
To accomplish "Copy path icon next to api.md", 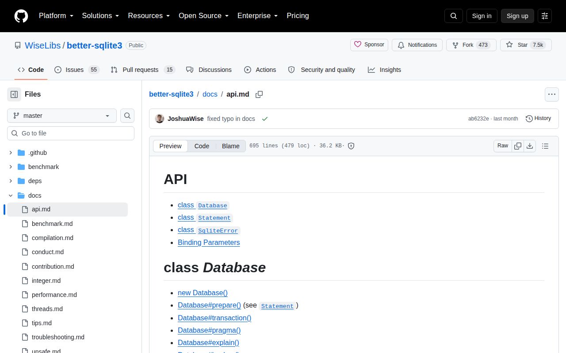I will [x=259, y=94].
